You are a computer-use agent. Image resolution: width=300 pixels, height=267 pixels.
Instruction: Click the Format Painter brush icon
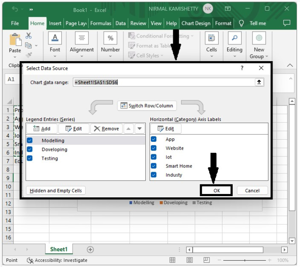[29, 55]
